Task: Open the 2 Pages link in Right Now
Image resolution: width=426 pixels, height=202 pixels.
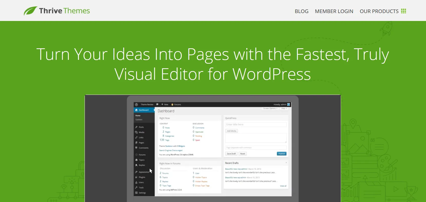Action: coord(166,132)
